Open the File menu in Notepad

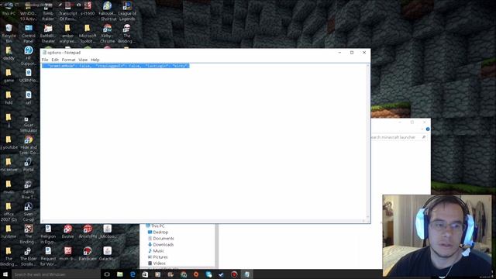pos(45,60)
